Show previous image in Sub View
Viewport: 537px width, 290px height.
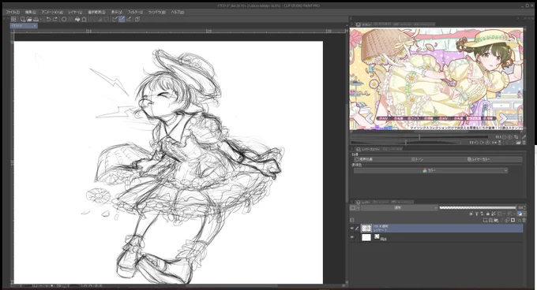coord(507,143)
